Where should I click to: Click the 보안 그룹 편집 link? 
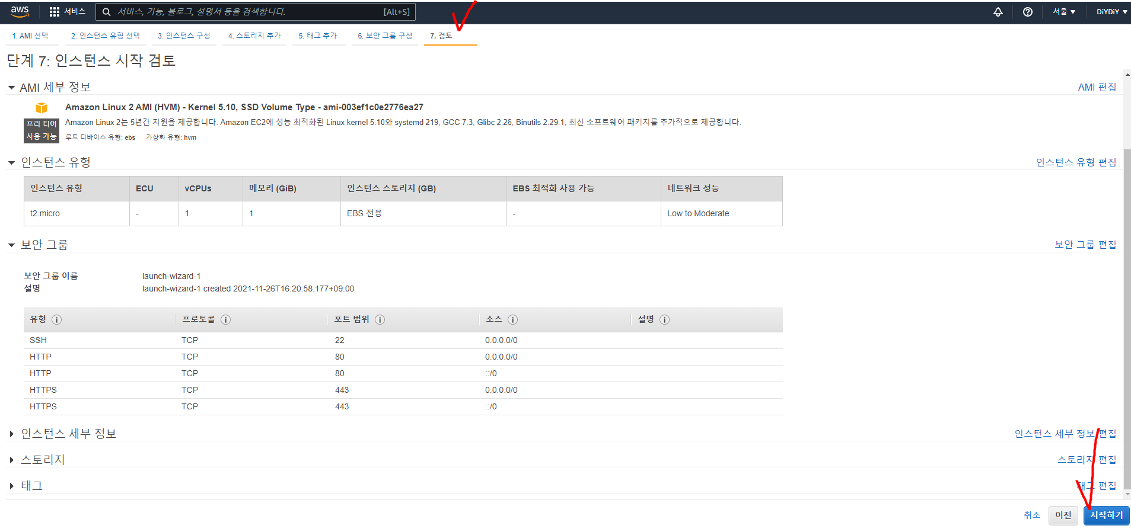pyautogui.click(x=1085, y=245)
